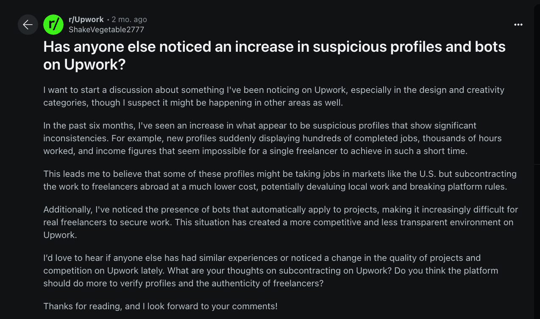Image resolution: width=540 pixels, height=319 pixels.
Task: Open the r/Upwork green community avatar
Action: 53,25
